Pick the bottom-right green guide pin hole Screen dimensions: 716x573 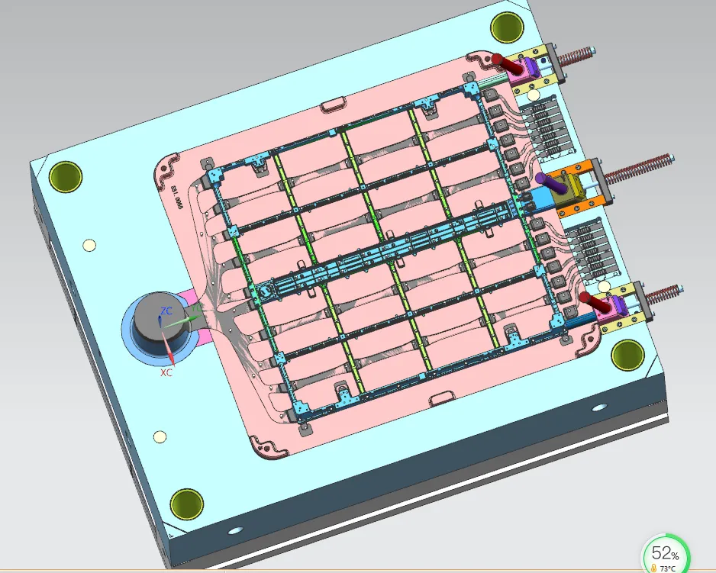[x=628, y=353]
